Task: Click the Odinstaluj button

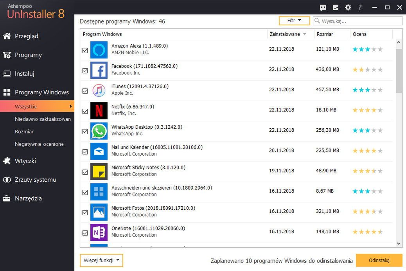Action: (379, 260)
